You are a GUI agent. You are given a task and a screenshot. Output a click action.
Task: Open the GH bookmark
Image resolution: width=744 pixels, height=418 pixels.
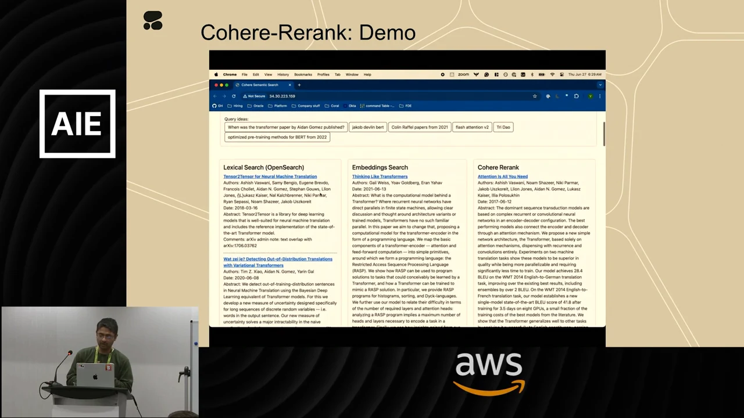pos(217,106)
